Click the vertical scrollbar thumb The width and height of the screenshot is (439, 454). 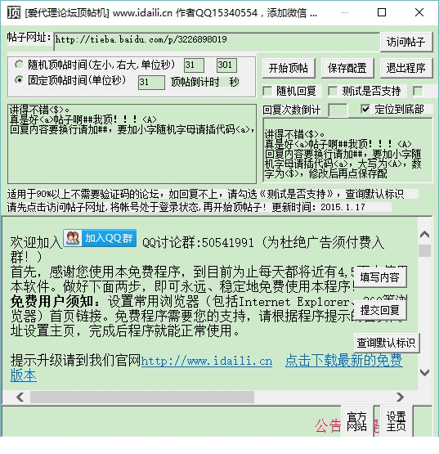click(424, 251)
